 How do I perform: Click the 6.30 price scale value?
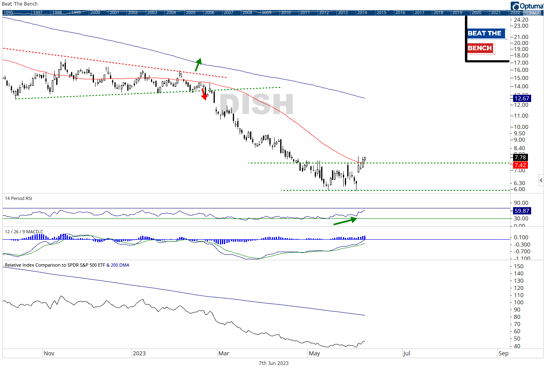coord(520,183)
